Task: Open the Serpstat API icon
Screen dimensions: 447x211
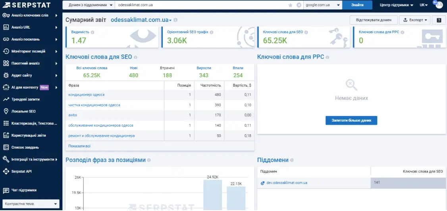Action: tap(6, 171)
